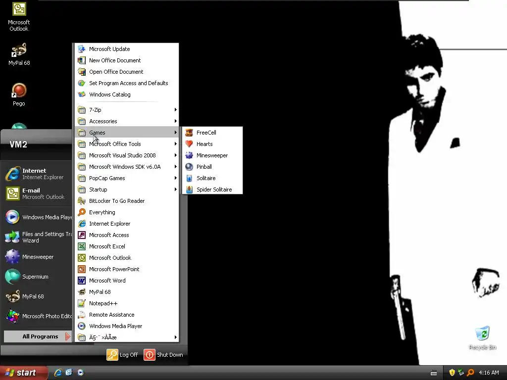This screenshot has width=507, height=380.
Task: Expand Microsoft Windows SDK v6.0A folder
Action: coord(127,167)
